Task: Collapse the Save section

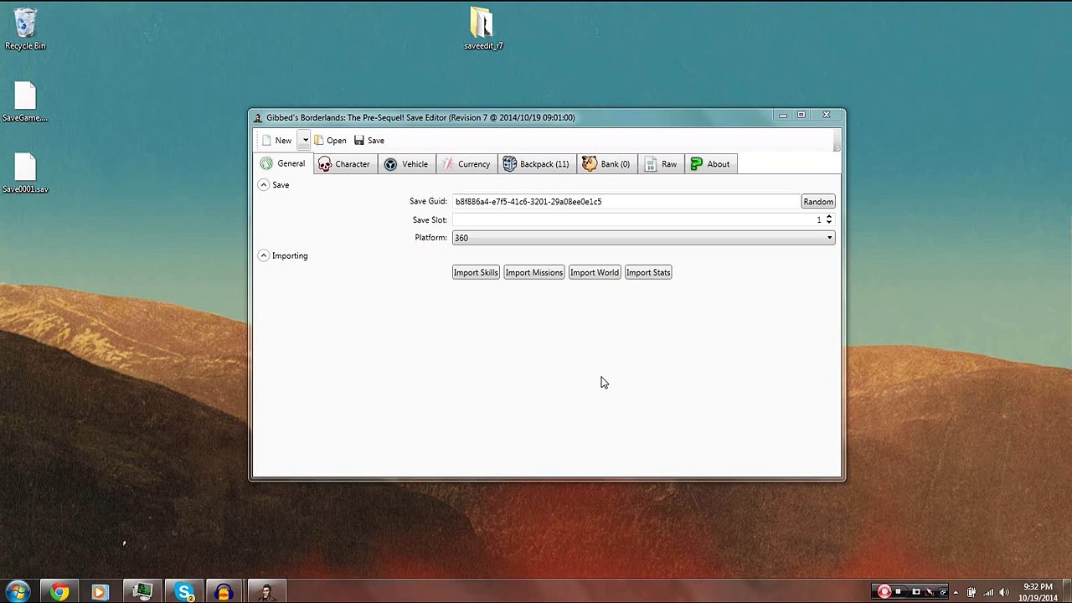Action: (x=263, y=185)
